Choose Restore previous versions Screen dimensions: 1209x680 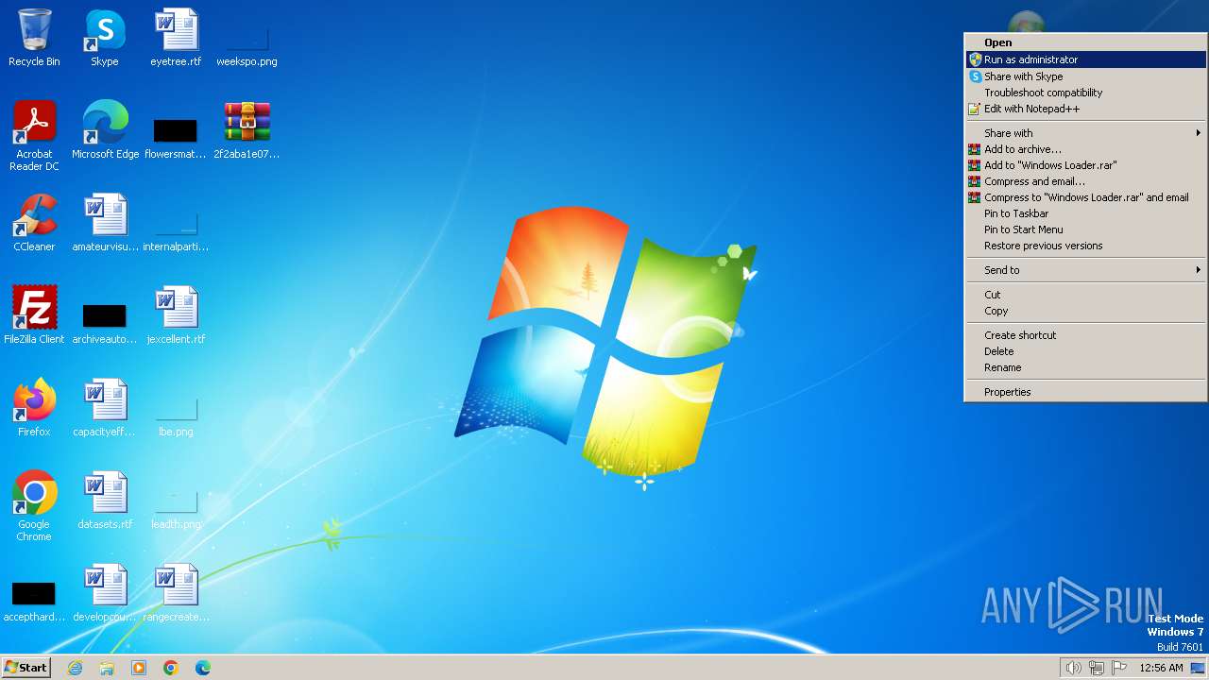(x=1085, y=246)
